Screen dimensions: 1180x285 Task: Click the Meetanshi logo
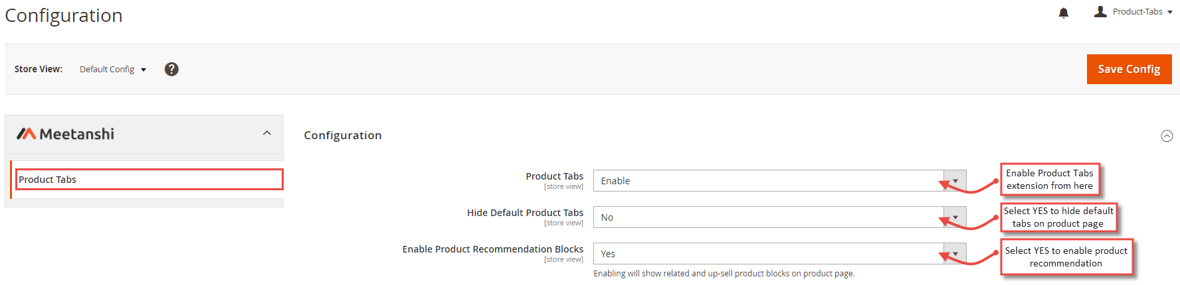[x=66, y=134]
